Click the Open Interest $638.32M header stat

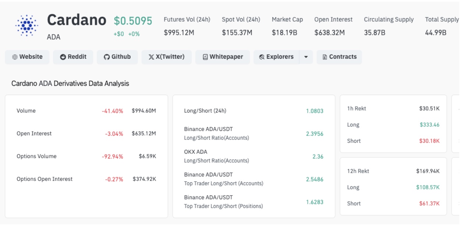(x=333, y=26)
